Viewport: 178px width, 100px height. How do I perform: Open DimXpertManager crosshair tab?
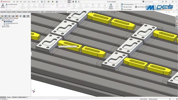point(13,16)
